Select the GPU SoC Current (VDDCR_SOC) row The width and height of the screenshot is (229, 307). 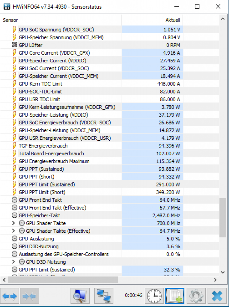click(110, 68)
